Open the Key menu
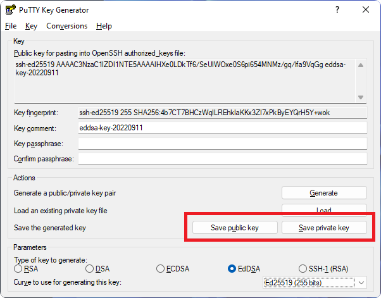 (x=32, y=26)
